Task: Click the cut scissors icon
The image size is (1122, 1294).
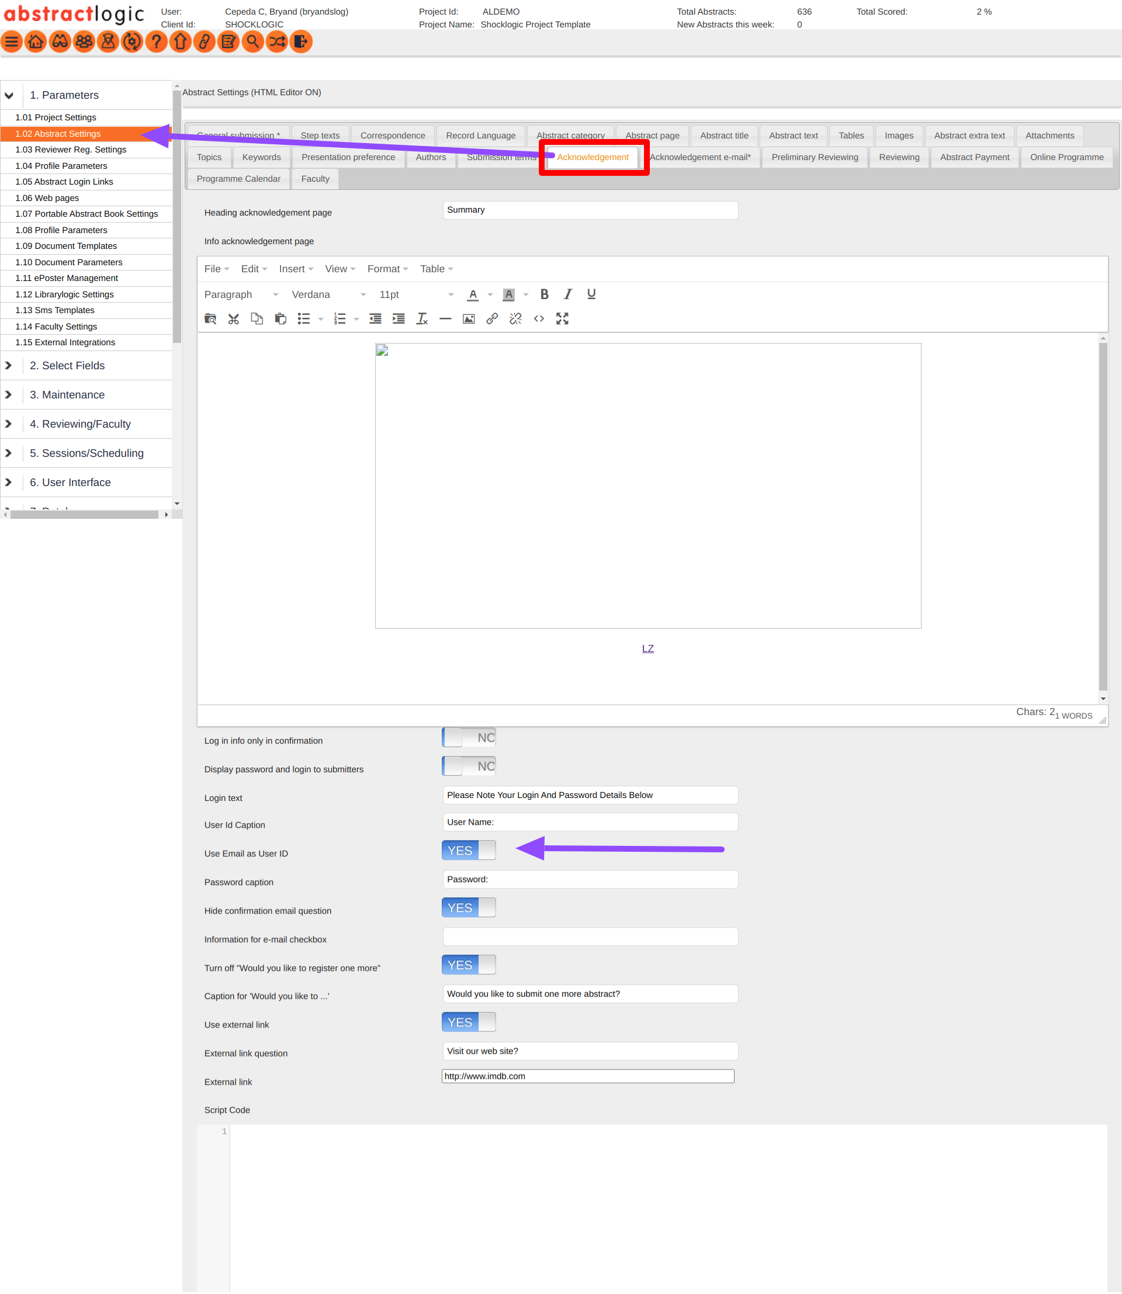Action: point(234,318)
